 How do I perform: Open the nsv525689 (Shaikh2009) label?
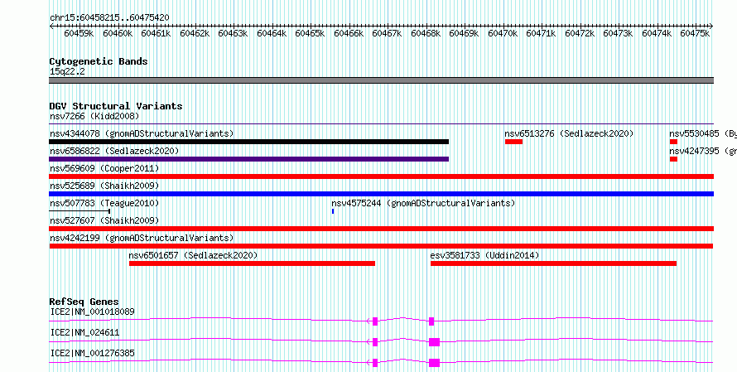(104, 186)
